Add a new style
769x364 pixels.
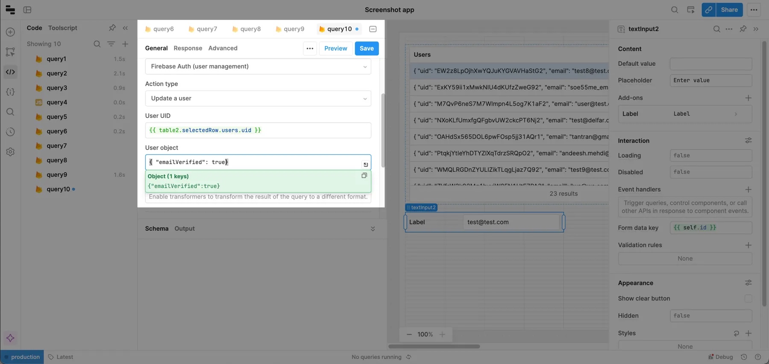(x=748, y=333)
